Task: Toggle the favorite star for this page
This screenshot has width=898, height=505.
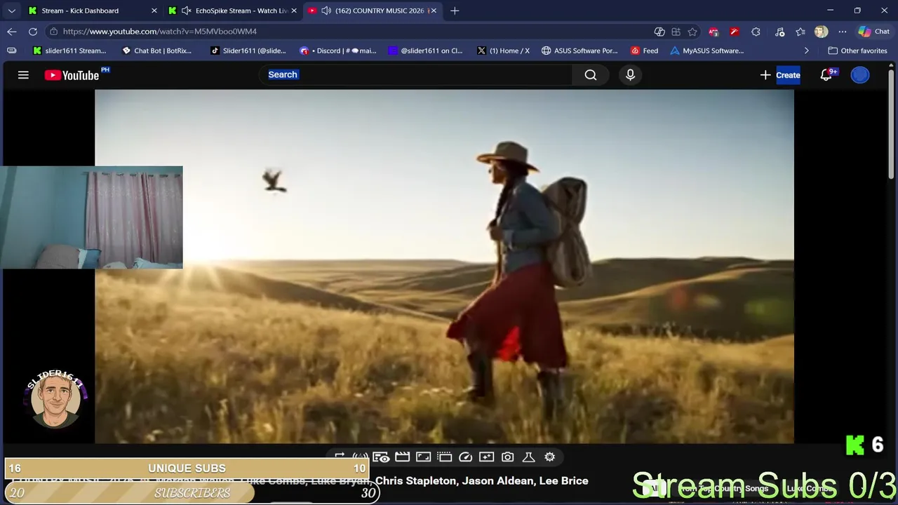Action: pos(692,32)
